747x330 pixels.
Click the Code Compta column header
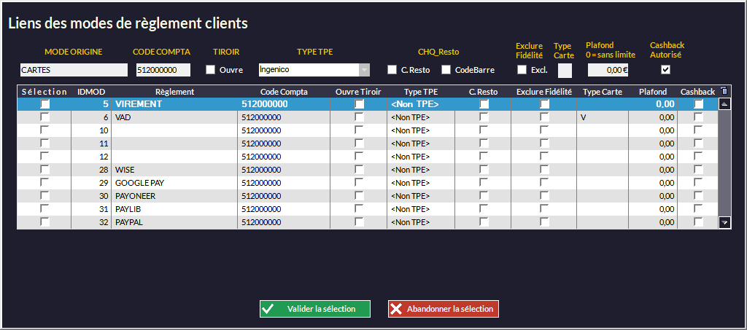coord(284,92)
